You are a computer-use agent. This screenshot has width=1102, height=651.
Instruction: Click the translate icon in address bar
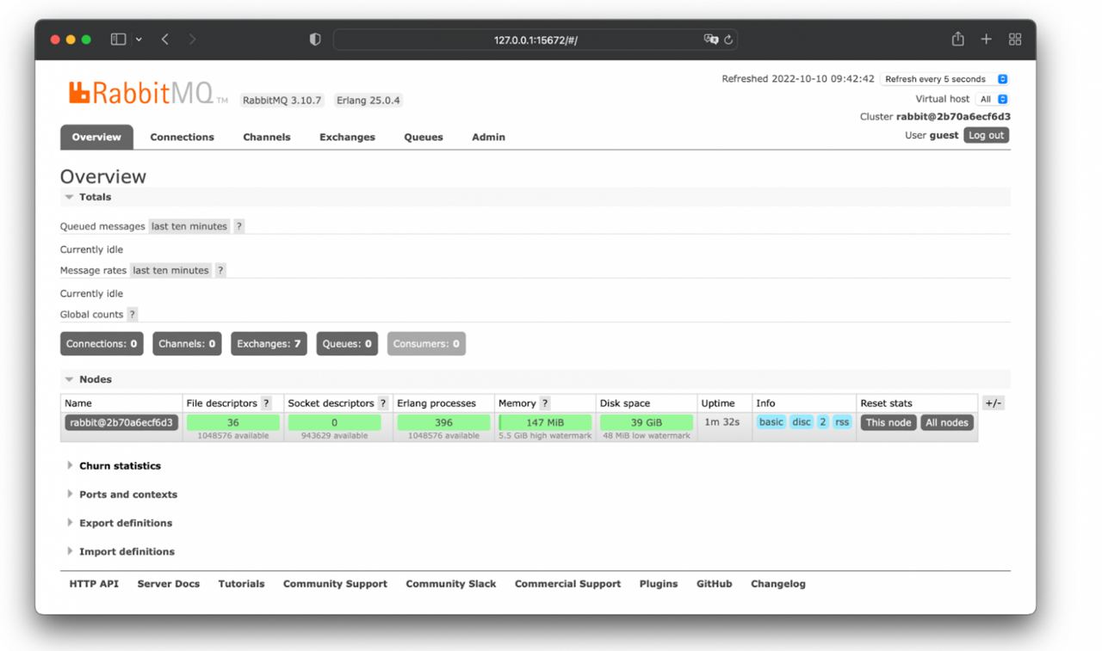point(710,40)
